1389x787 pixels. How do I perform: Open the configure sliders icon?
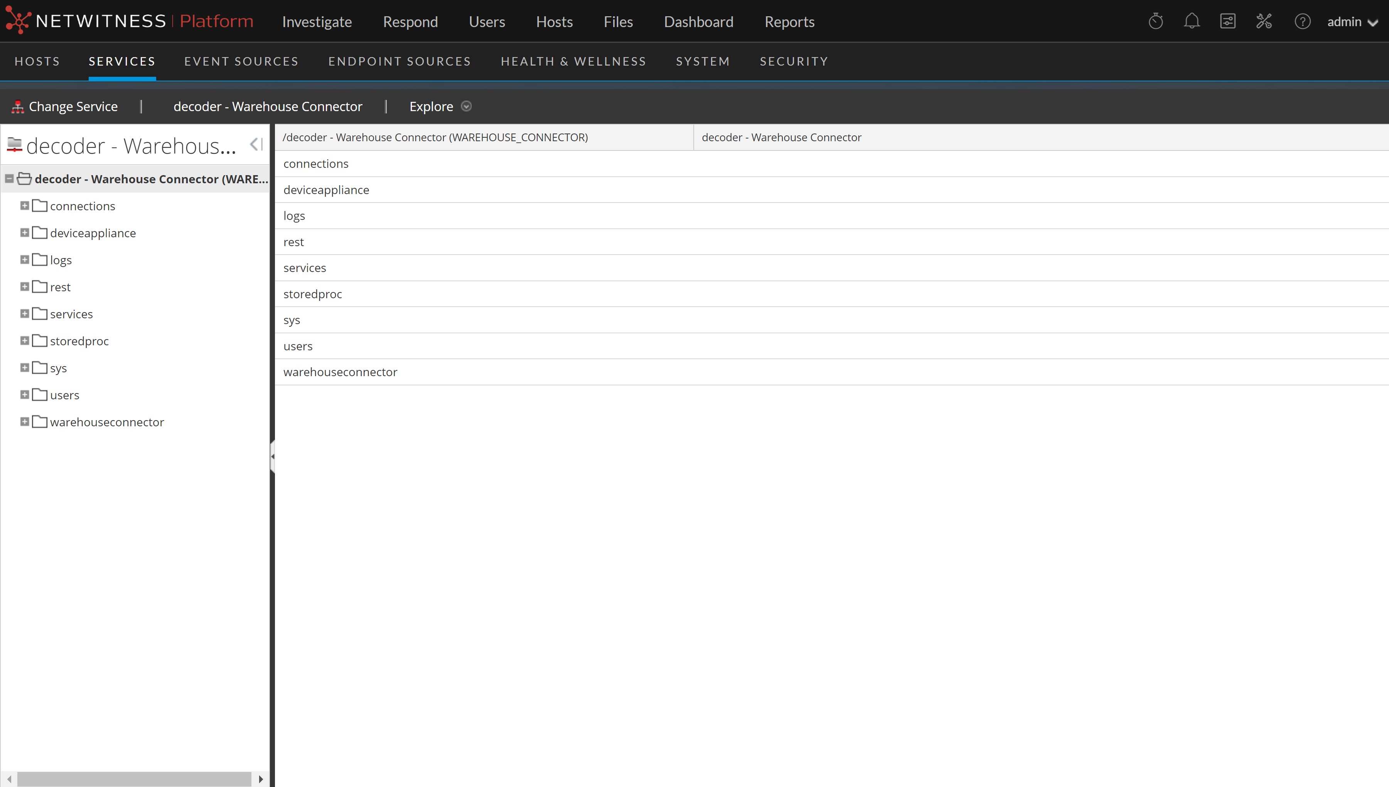tap(1227, 22)
